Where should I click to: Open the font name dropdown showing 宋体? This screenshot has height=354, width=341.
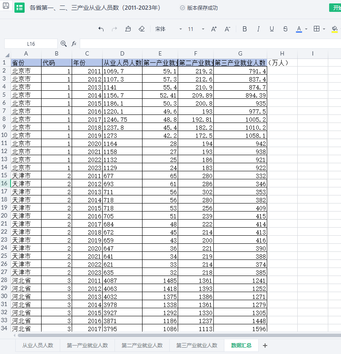click(168, 29)
